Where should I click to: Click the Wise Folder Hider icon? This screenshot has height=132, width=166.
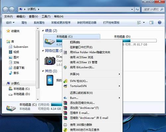click(65, 52)
